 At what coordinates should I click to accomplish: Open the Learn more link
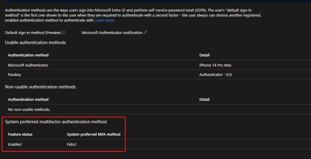(x=105, y=20)
